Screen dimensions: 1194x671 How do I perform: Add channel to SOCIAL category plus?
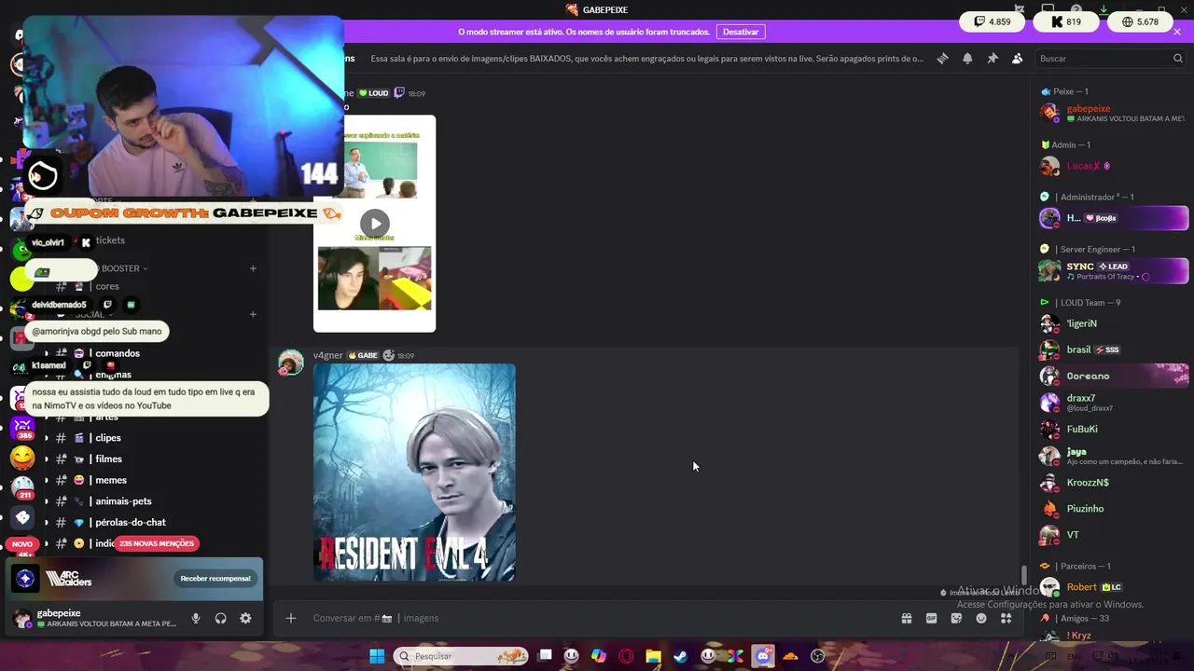(x=253, y=314)
